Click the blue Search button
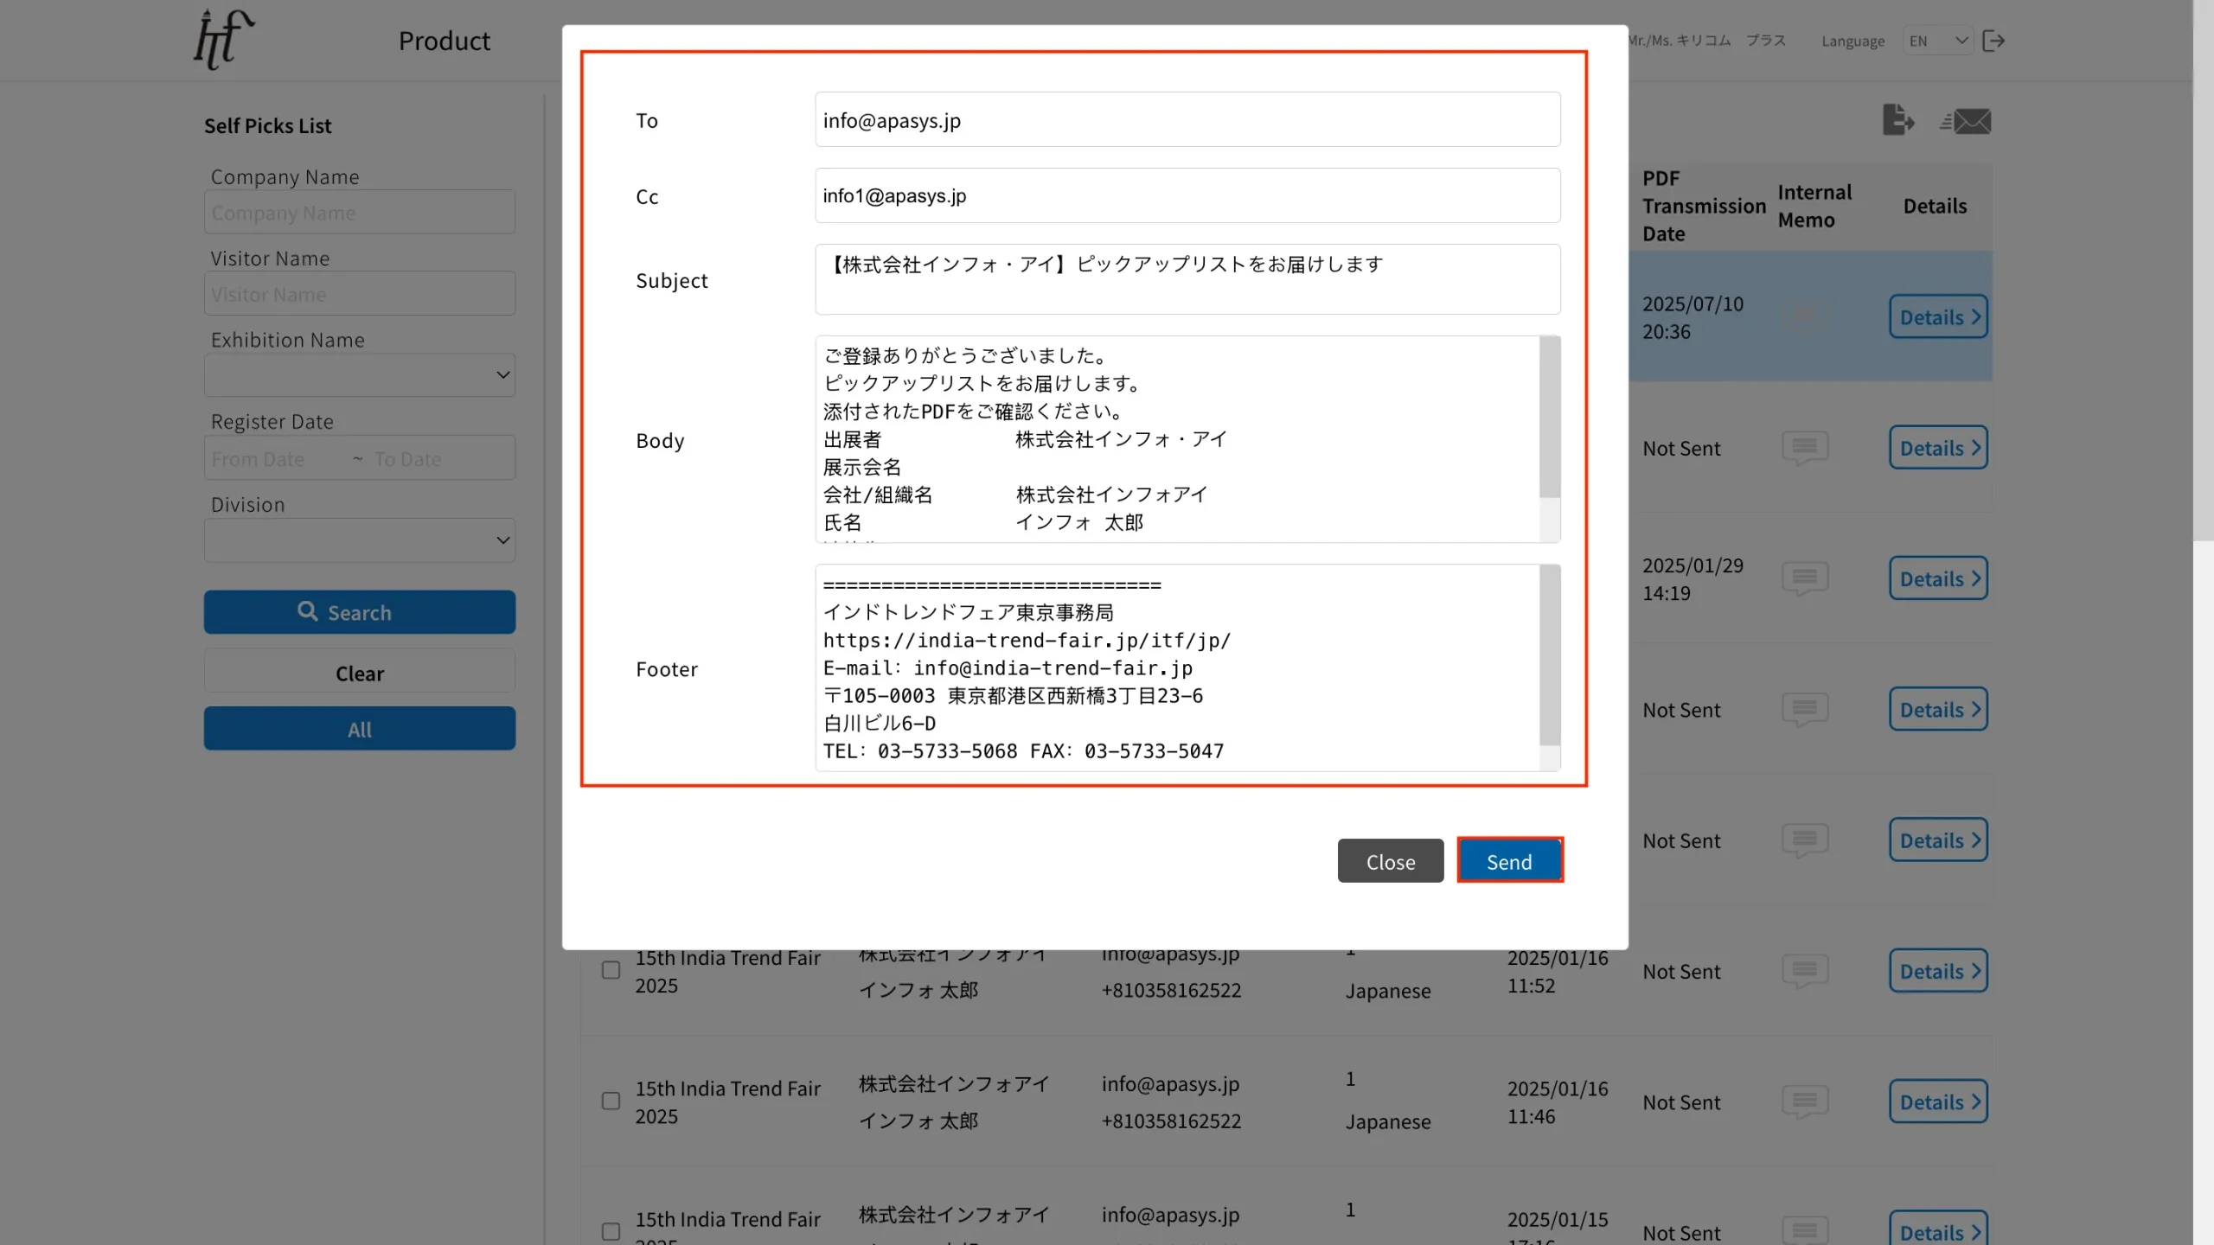The height and width of the screenshot is (1245, 2214). [360, 612]
